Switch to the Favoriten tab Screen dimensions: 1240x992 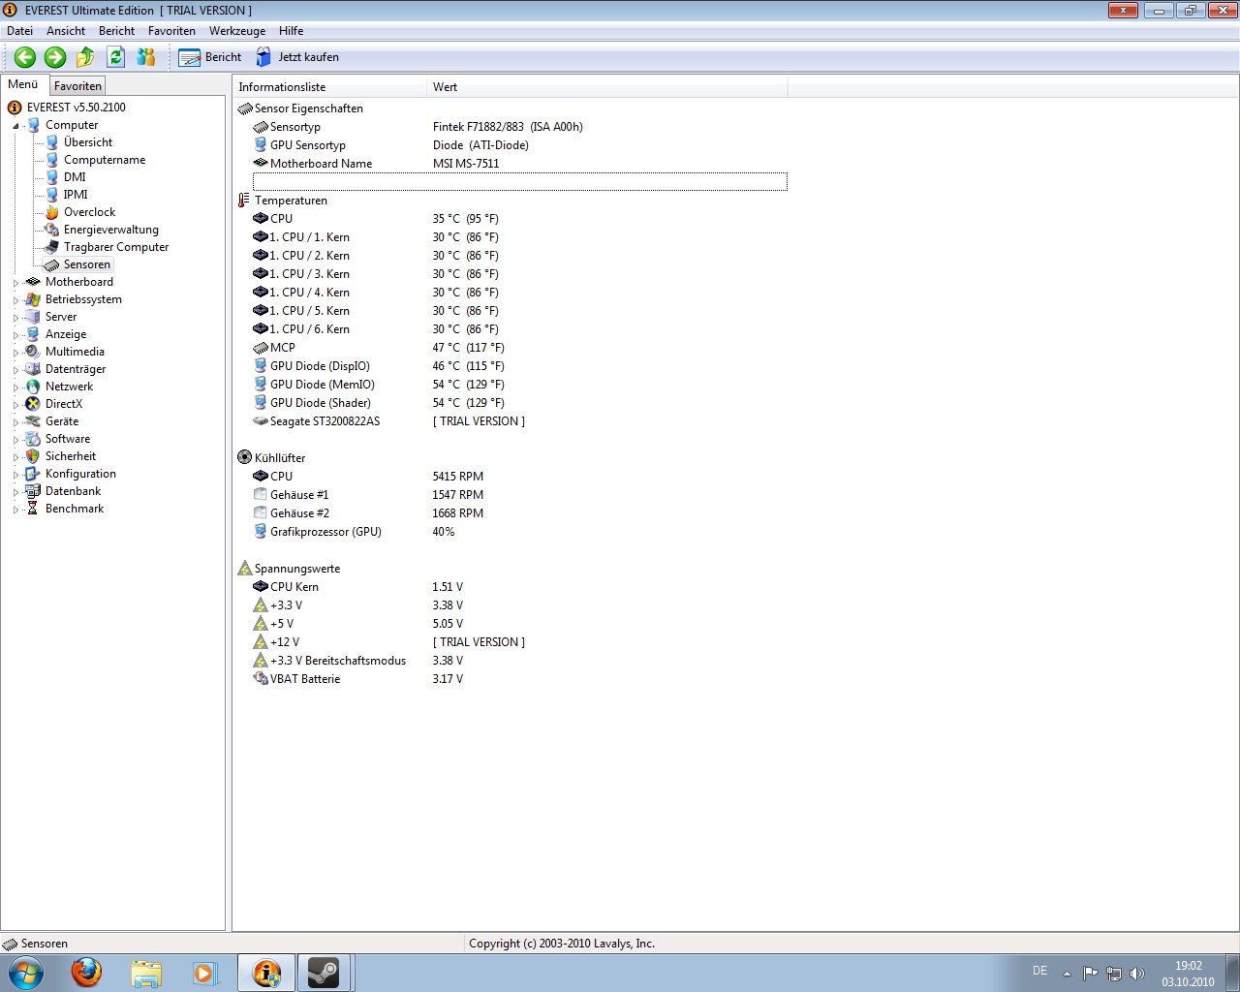pos(77,86)
